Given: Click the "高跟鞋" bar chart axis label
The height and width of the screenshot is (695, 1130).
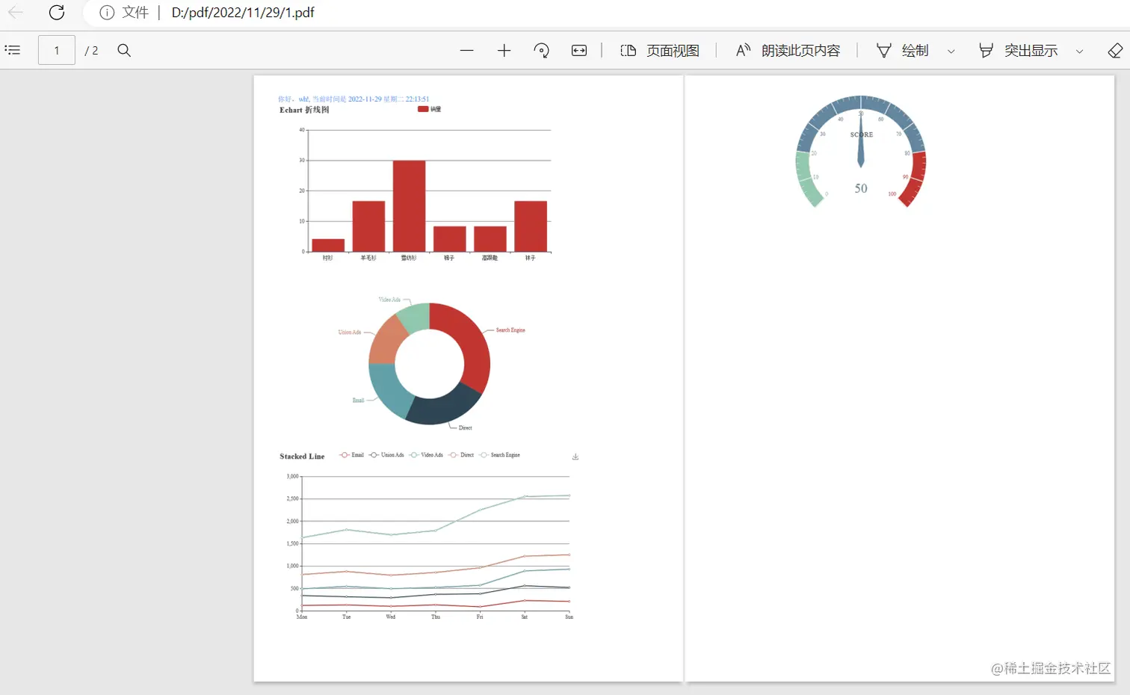Looking at the screenshot, I should 490,258.
